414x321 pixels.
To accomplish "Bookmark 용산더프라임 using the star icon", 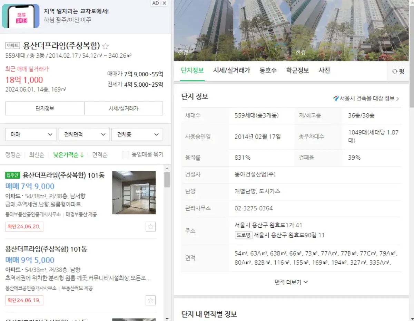I will 105,46.
